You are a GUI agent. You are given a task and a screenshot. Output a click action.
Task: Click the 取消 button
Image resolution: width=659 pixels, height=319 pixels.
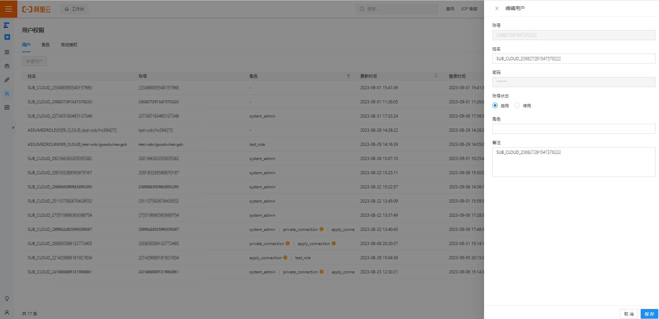[x=629, y=314]
